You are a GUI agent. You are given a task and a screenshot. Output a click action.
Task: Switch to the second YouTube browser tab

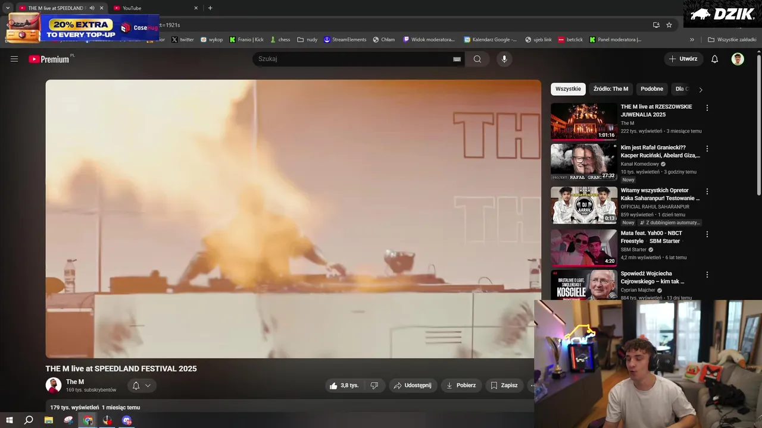point(155,8)
